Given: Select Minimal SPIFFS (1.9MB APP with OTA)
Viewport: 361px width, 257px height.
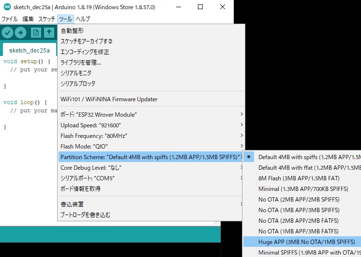Looking at the screenshot, I should tap(302, 252).
